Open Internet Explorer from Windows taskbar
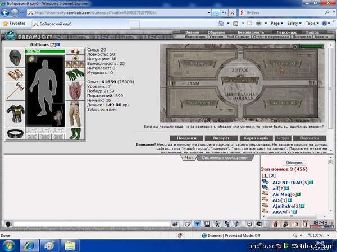This screenshot has width=337, height=252. click(29, 245)
